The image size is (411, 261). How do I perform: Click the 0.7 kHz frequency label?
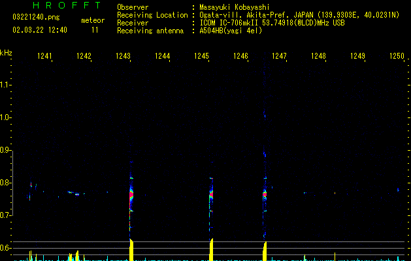click(5, 215)
